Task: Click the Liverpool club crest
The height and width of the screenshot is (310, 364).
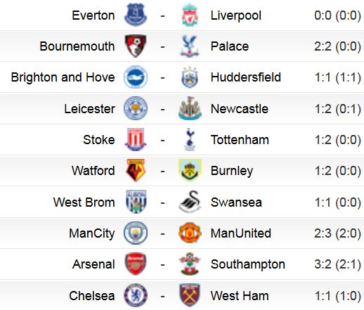Action: click(190, 15)
